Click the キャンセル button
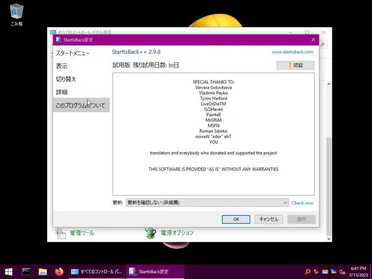Screen dimensions: 372x279 click(268, 219)
